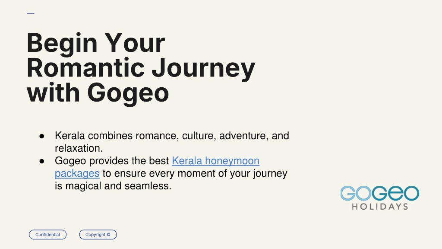Image resolution: width=442 pixels, height=249 pixels.
Task: Select the HOLIDAYS text under the logo
Action: [x=380, y=207]
